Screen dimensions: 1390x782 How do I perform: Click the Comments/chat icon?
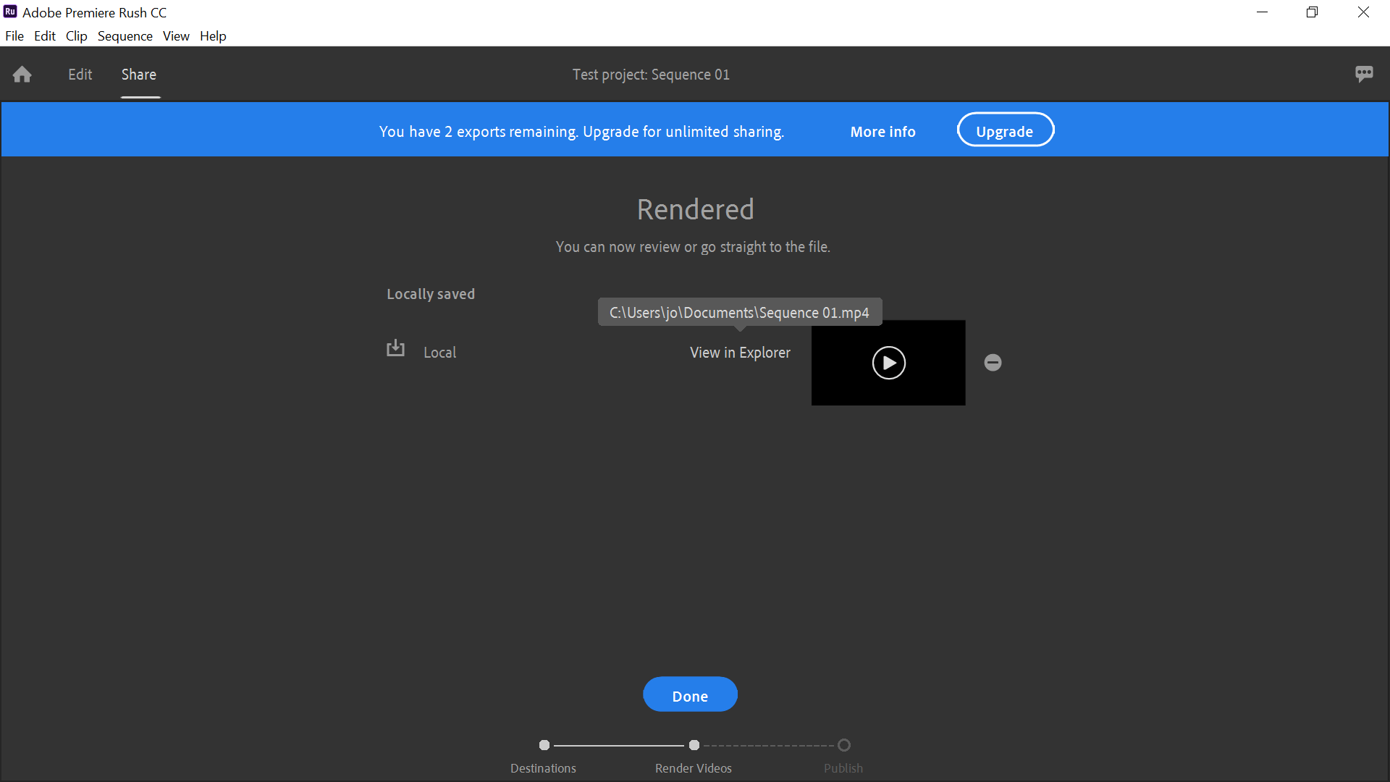coord(1364,74)
